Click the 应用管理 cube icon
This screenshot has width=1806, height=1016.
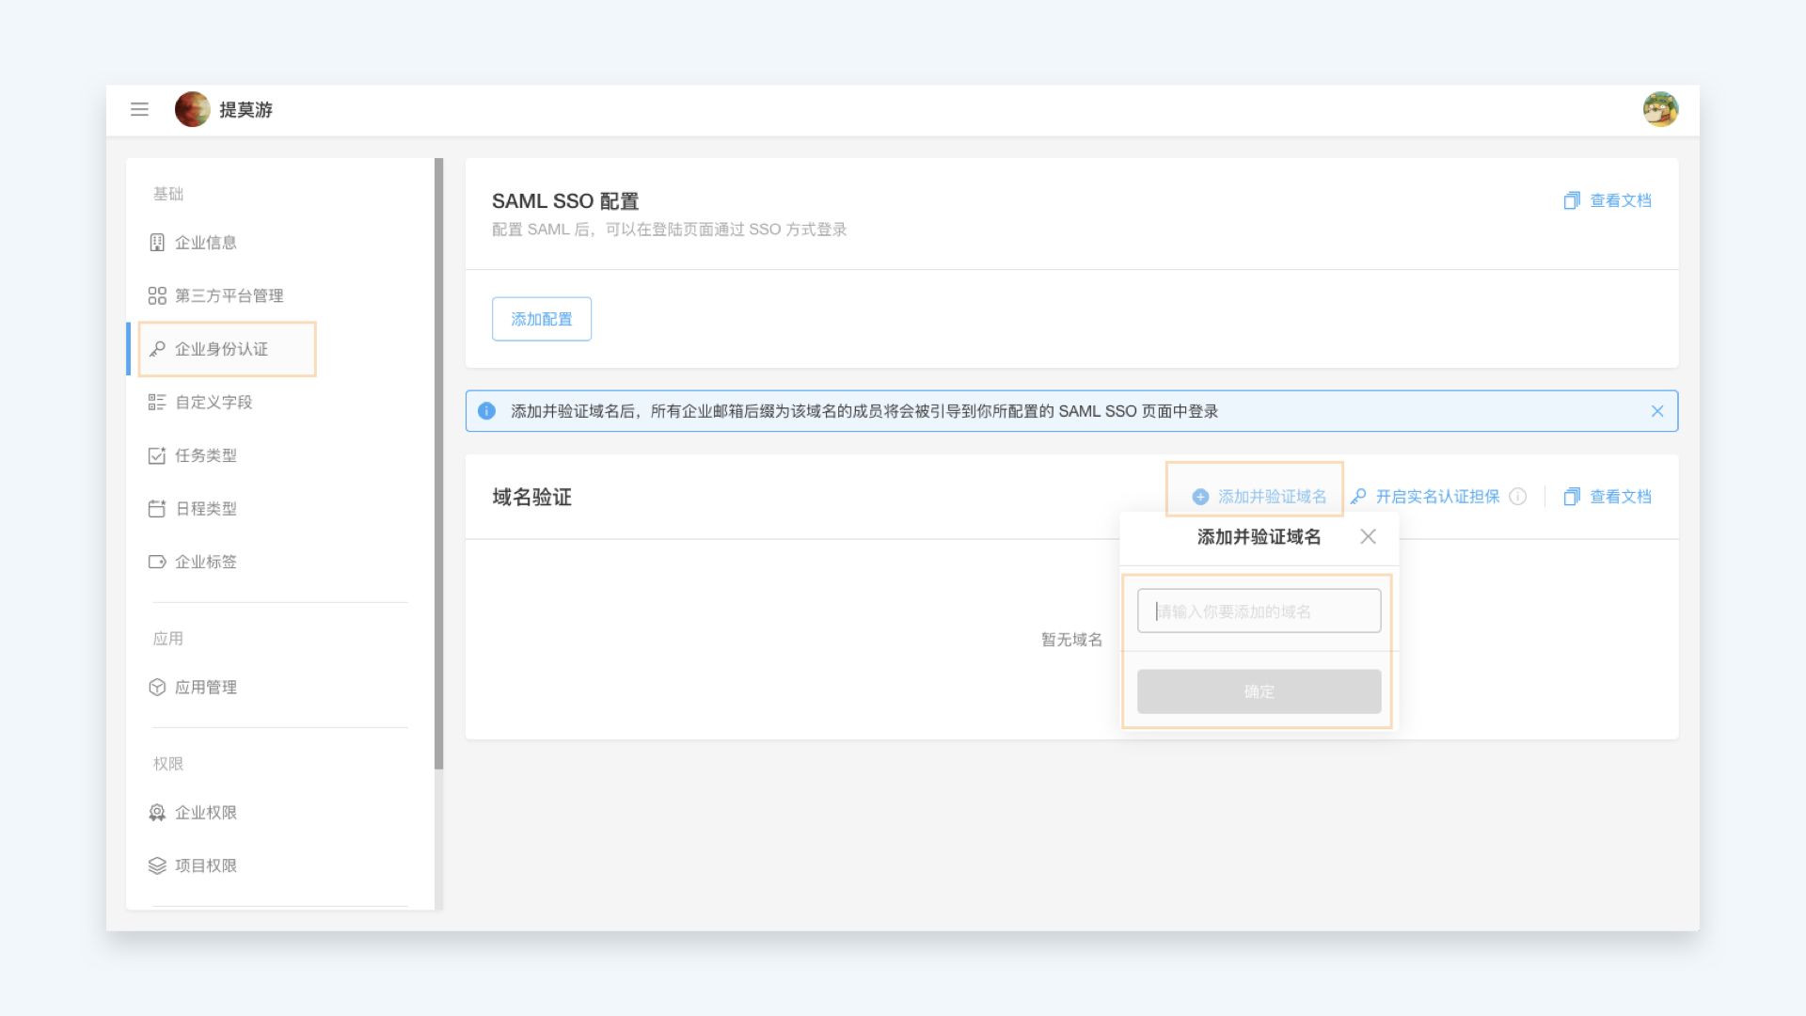coord(157,687)
